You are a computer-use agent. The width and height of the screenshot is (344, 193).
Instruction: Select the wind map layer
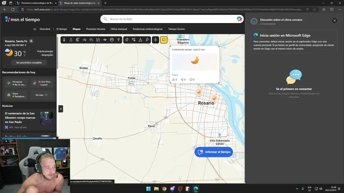coord(84,40)
